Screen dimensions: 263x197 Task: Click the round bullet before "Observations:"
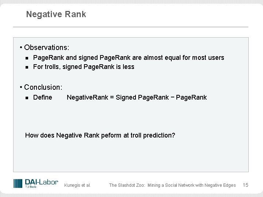click(22, 47)
